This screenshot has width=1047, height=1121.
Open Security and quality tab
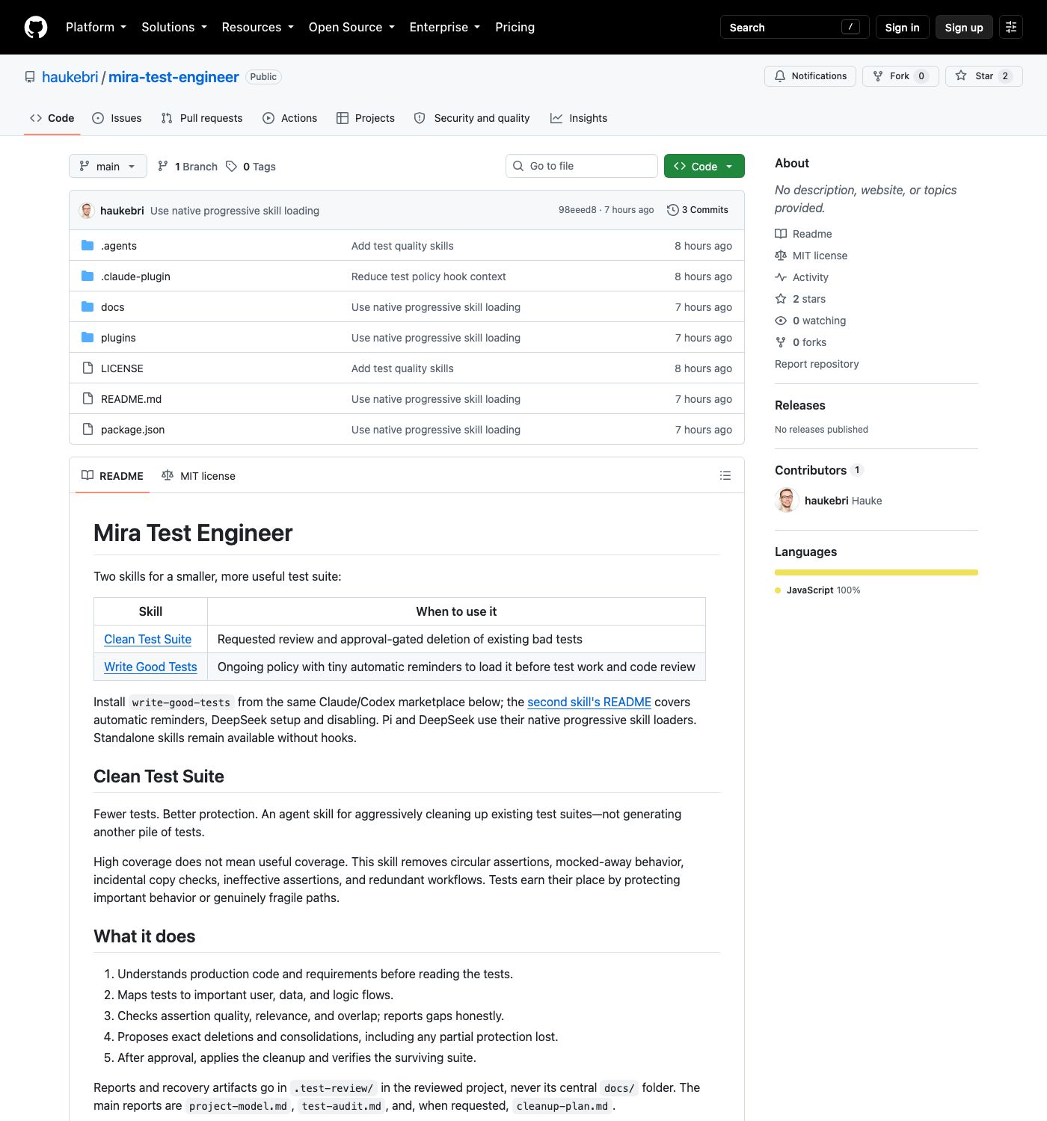tap(472, 118)
